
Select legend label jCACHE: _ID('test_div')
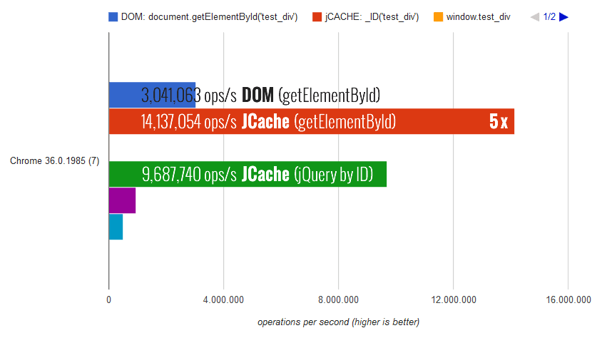point(372,17)
